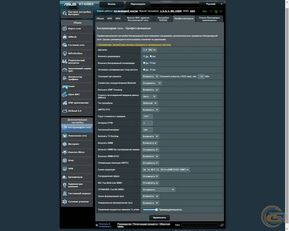Open the Wireless settings sidebar icon

(x=64, y=127)
